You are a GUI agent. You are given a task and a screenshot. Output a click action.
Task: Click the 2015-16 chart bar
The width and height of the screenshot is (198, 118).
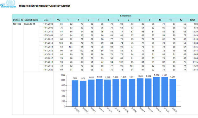[132, 93]
